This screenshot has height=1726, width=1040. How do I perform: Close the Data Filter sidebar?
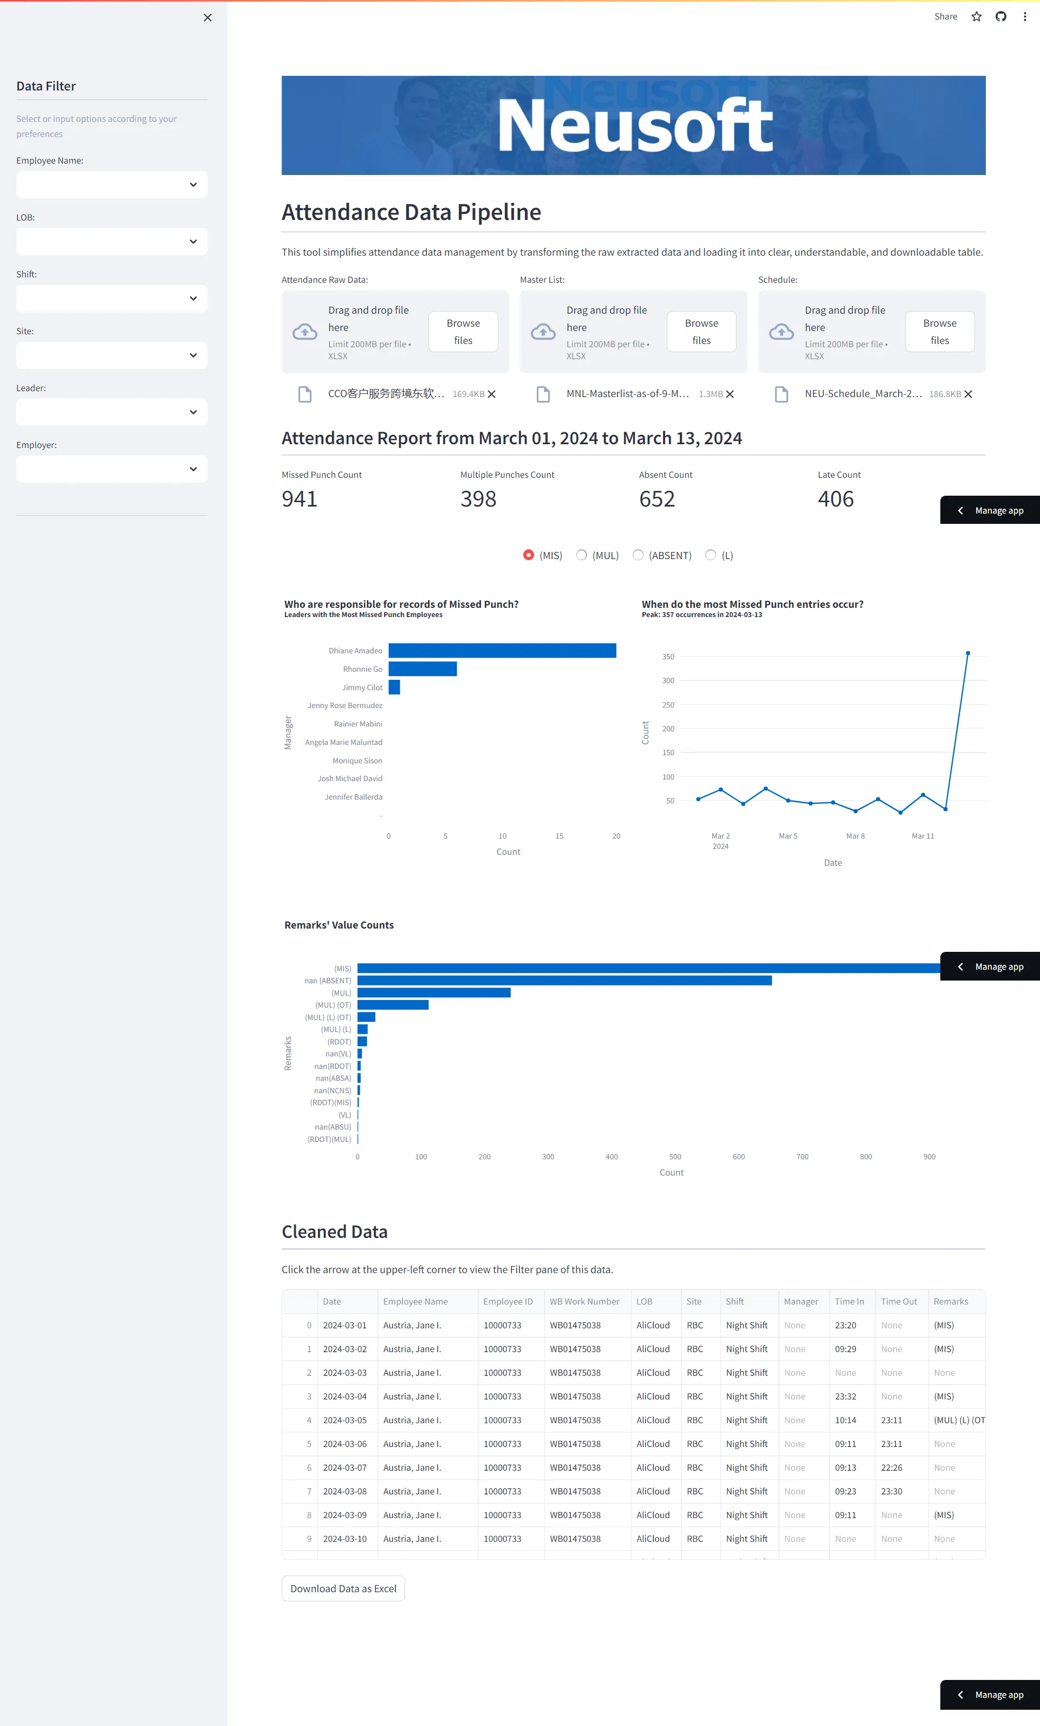pos(207,17)
